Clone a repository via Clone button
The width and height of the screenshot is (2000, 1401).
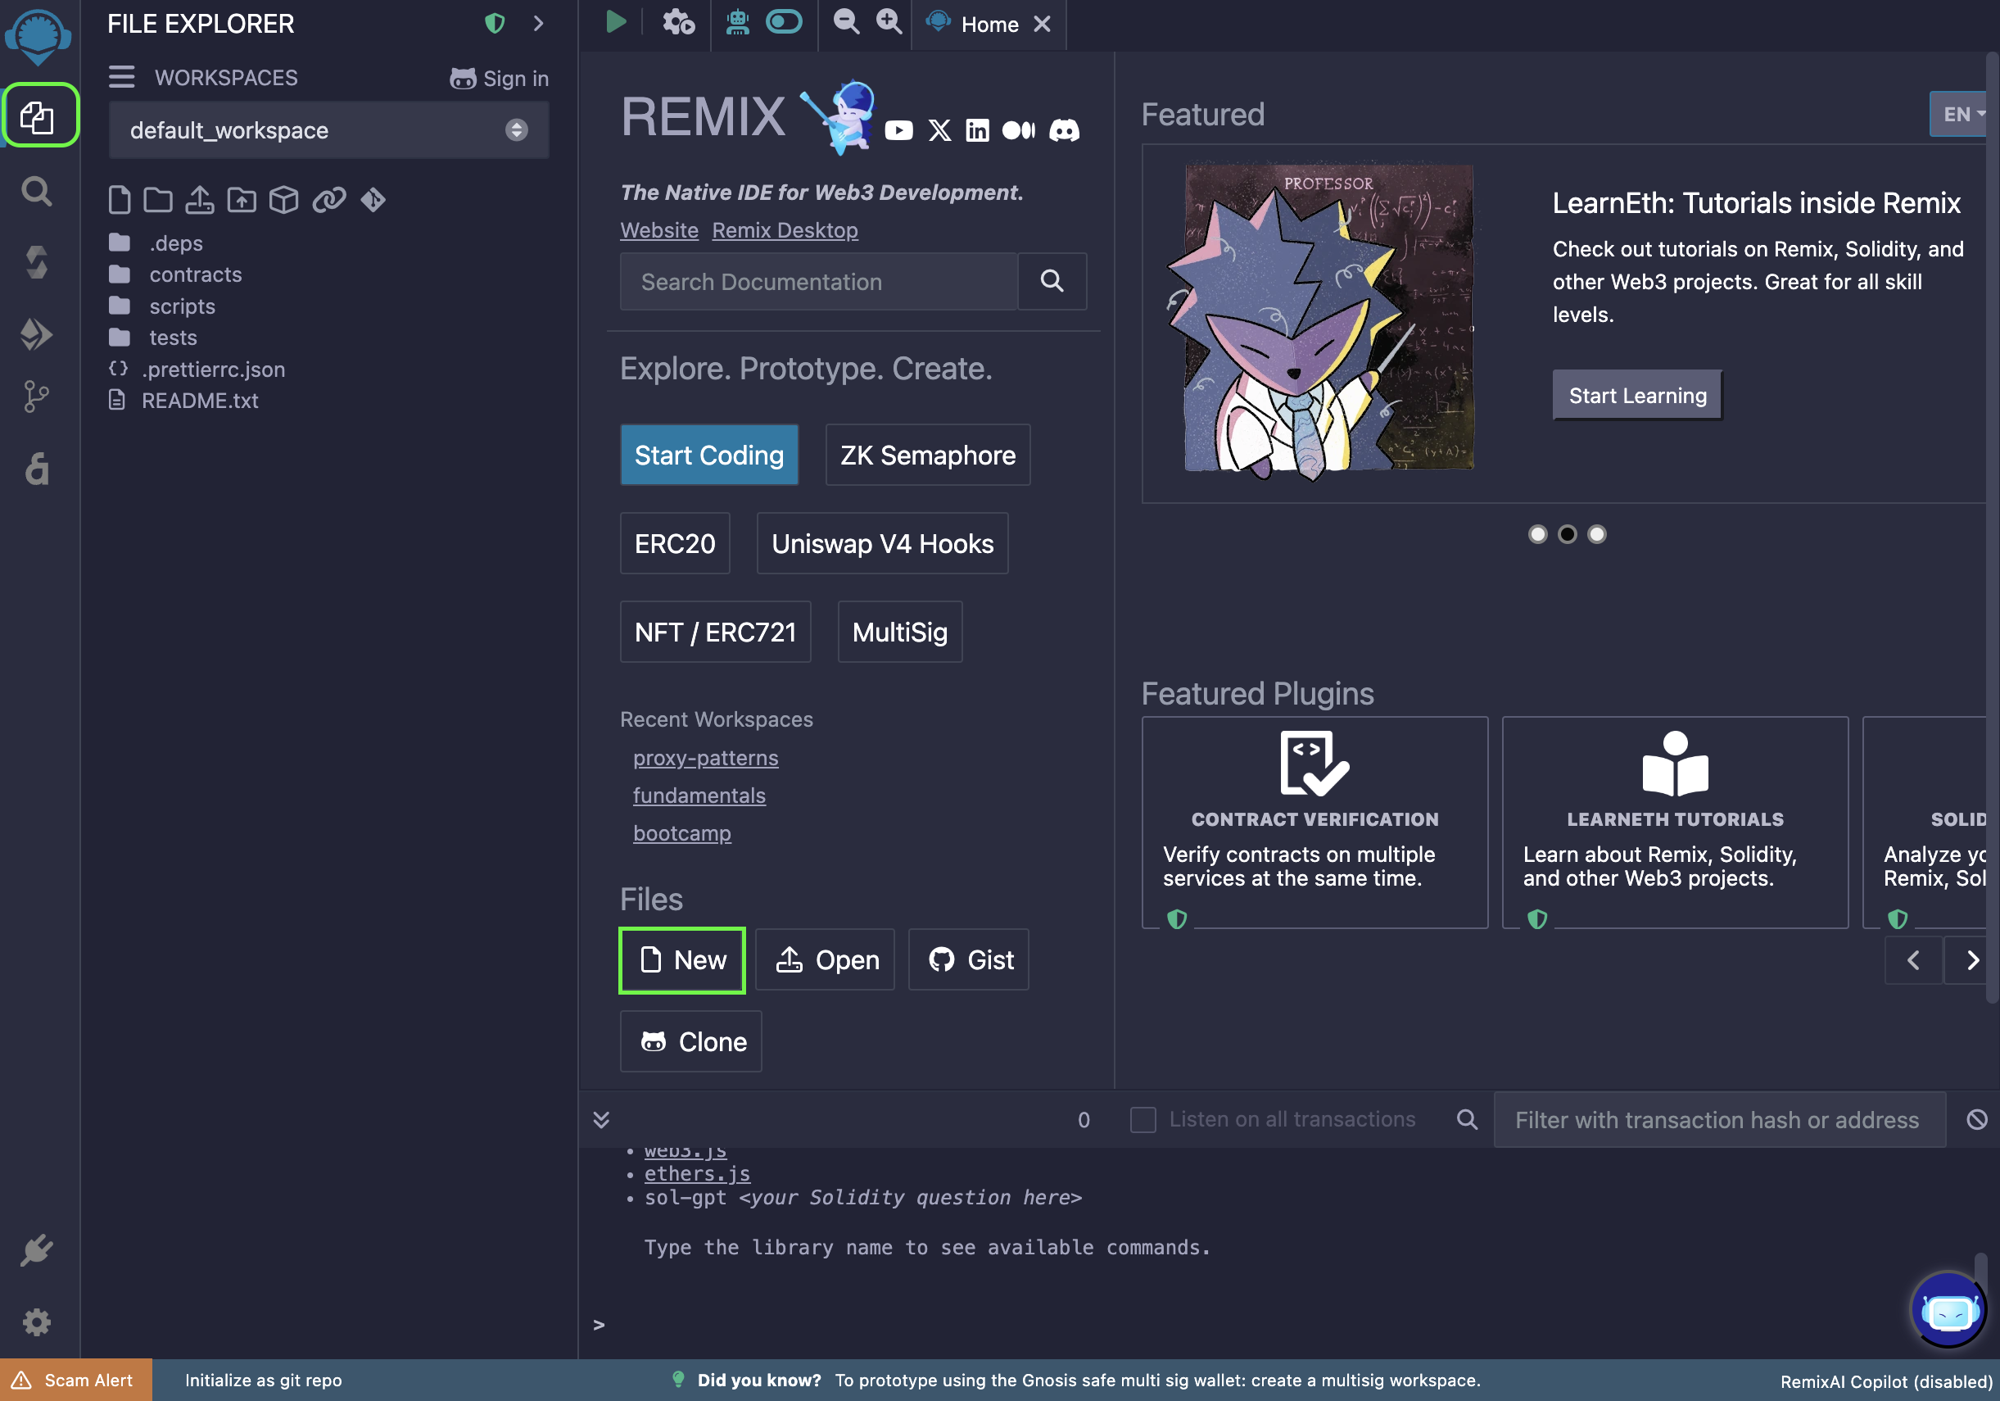pyautogui.click(x=690, y=1042)
